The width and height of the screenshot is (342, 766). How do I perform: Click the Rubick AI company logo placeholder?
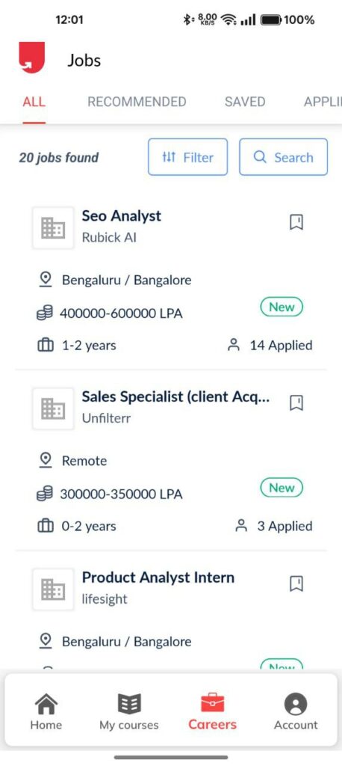(x=53, y=228)
